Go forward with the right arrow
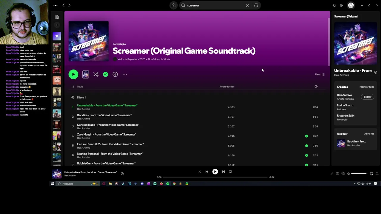 [69, 5]
